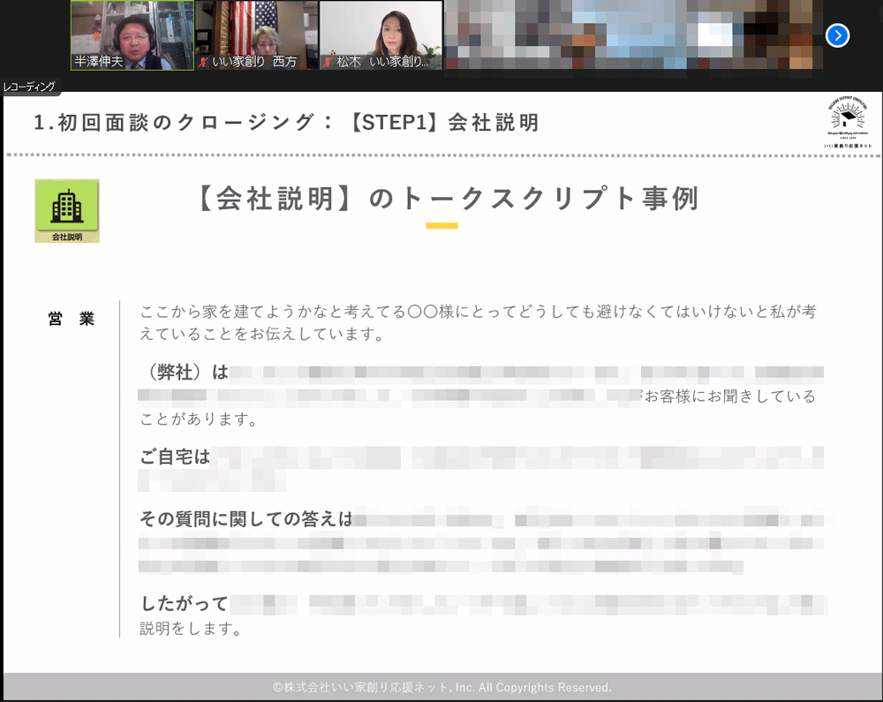Viewport: 883px width, 702px height.
Task: Click the heading 【会社説明】のトークスクリプト事例
Action: pos(444,199)
